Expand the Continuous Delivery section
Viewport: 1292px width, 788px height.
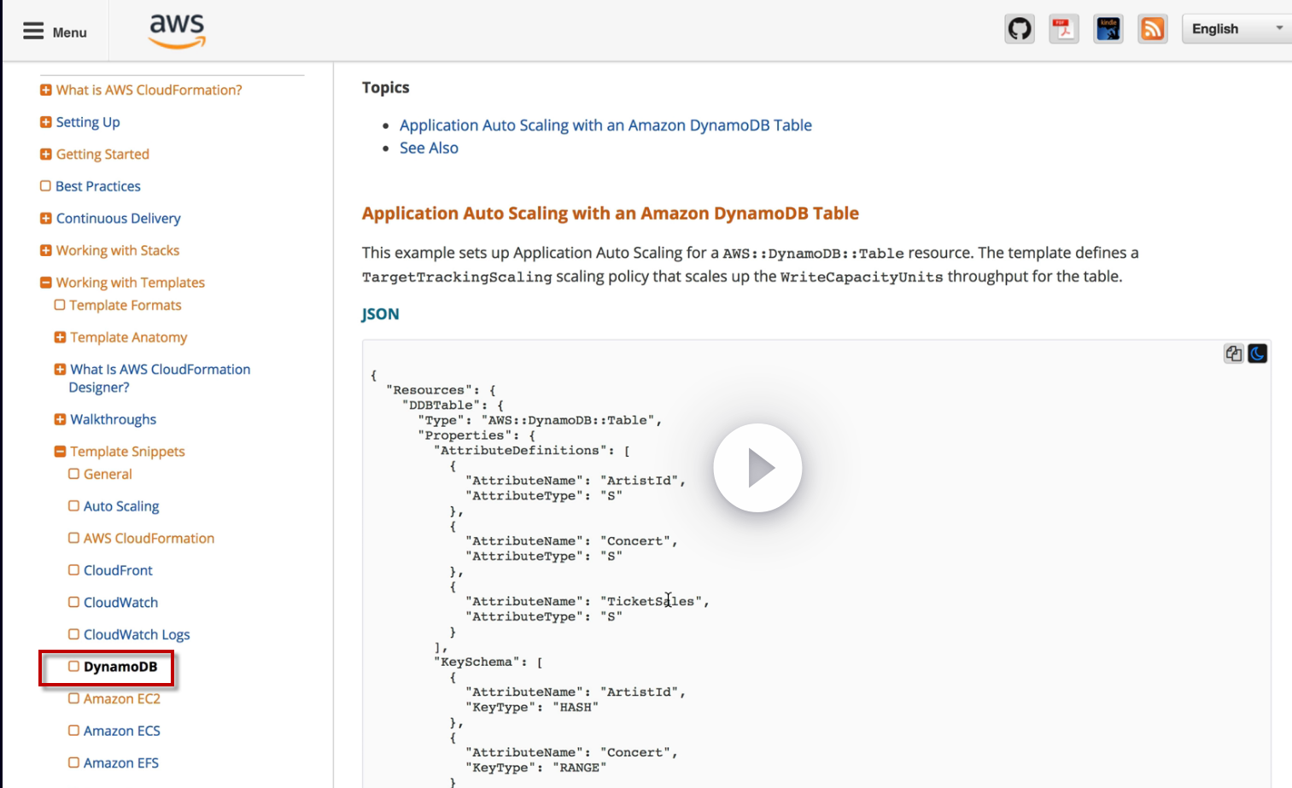pos(46,219)
